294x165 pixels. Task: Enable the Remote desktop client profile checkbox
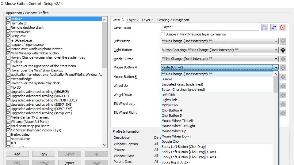coord(8,28)
